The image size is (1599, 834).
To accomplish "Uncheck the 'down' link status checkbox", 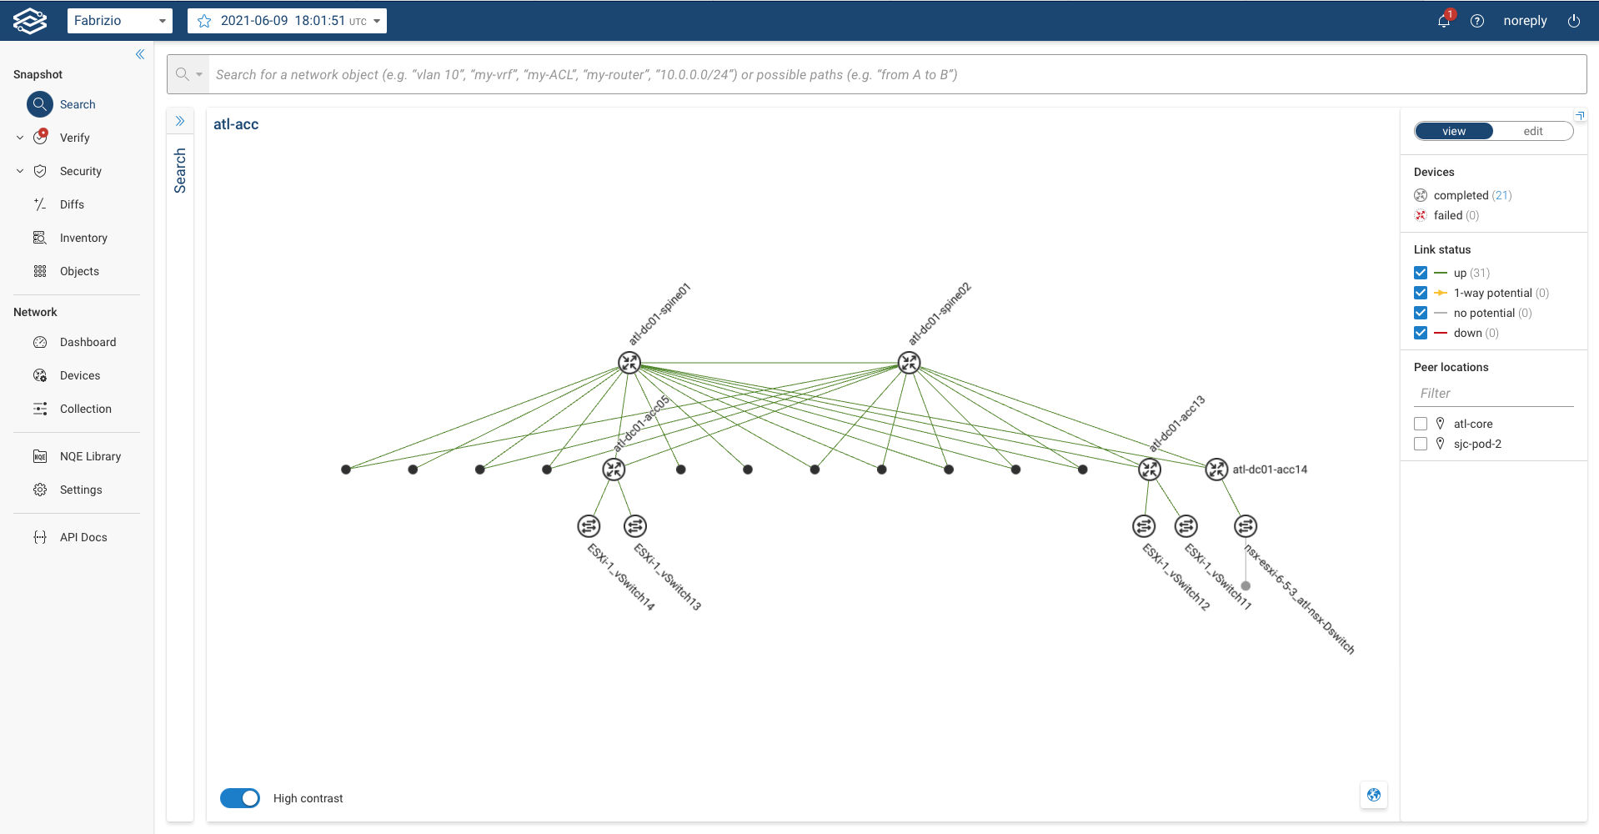I will point(1421,333).
